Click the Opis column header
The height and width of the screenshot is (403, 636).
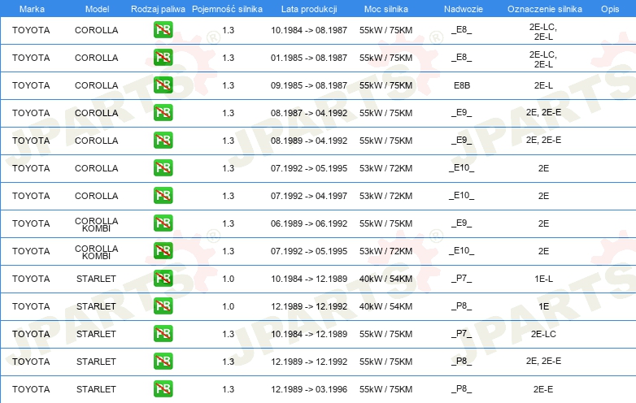click(610, 9)
